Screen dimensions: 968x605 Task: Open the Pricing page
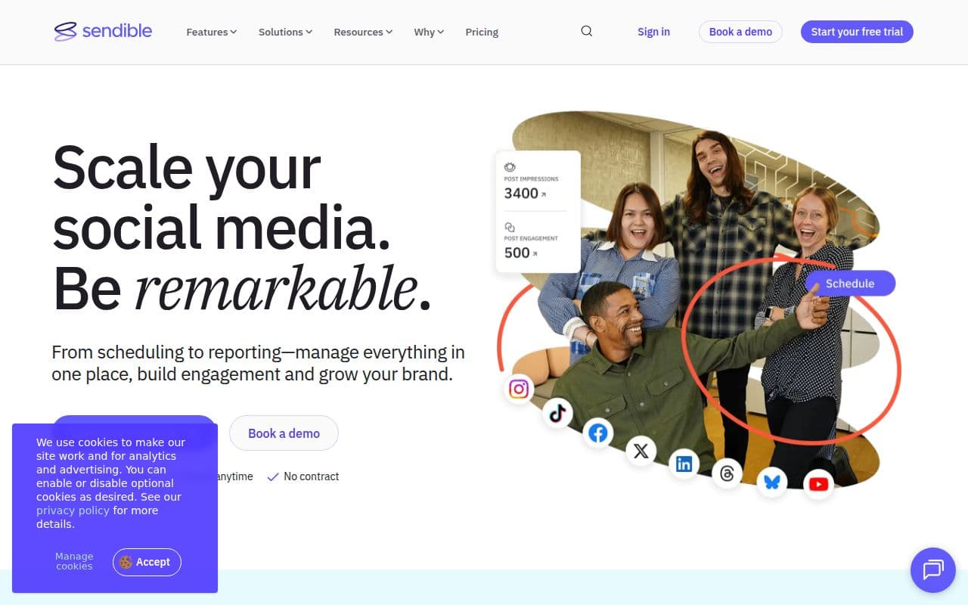point(482,32)
